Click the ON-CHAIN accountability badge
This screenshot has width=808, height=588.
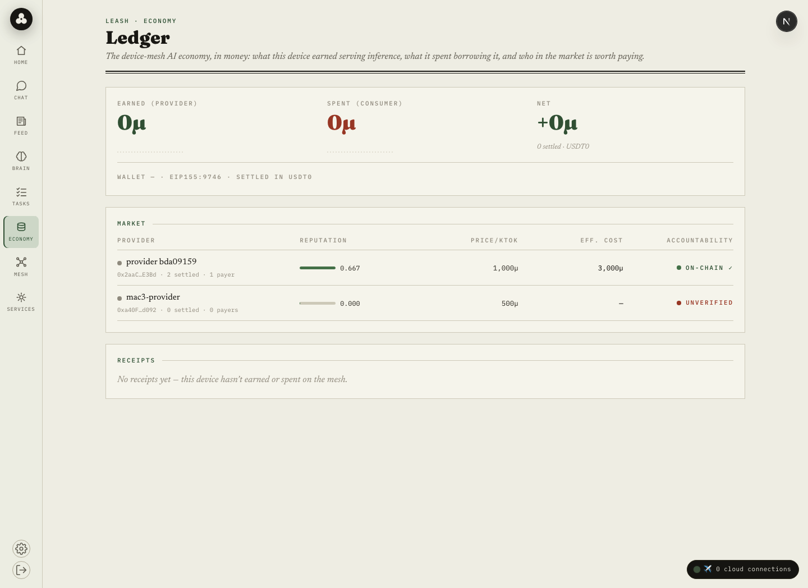point(705,268)
